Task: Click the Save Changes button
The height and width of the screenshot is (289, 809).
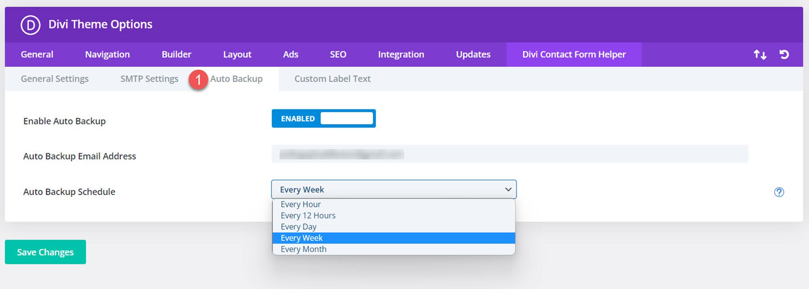Action: [x=45, y=252]
